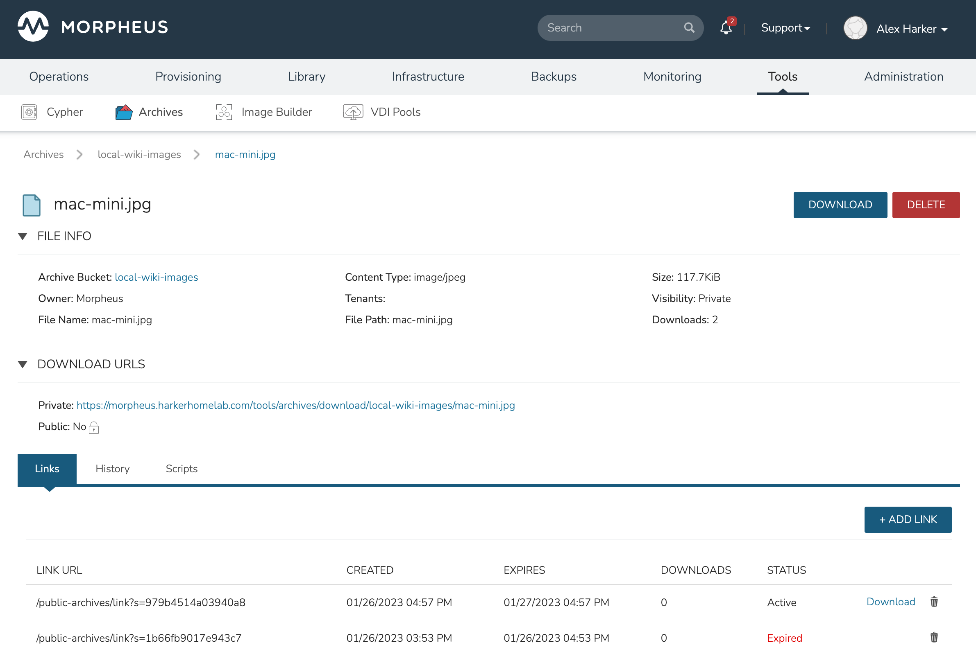Open the notifications bell
Screen dimensions: 976x663
(726, 28)
